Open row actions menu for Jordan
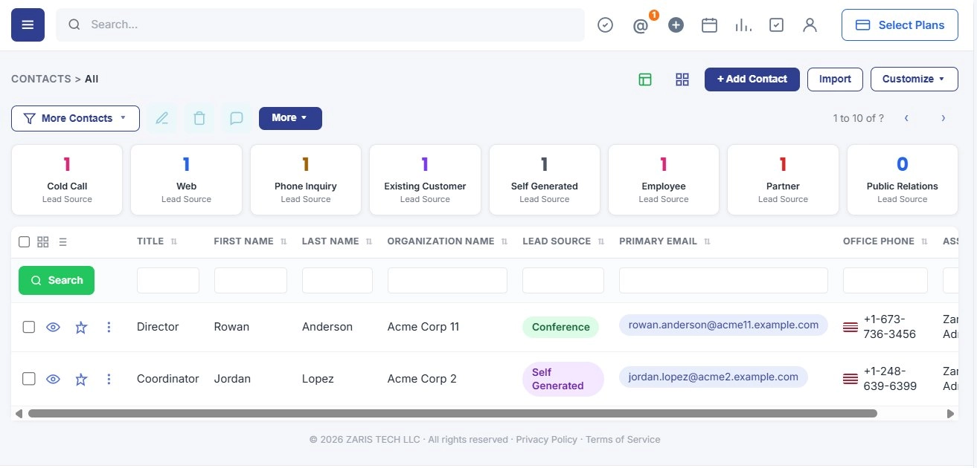977x468 pixels. click(x=109, y=379)
